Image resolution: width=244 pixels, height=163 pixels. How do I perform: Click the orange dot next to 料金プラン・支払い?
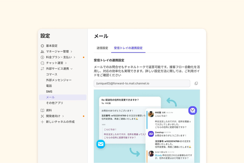(x=84, y=57)
